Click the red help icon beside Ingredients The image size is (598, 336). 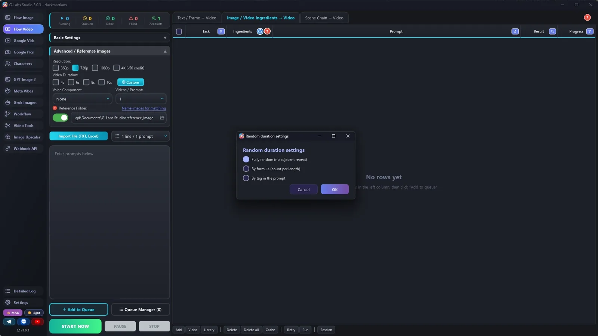click(267, 31)
